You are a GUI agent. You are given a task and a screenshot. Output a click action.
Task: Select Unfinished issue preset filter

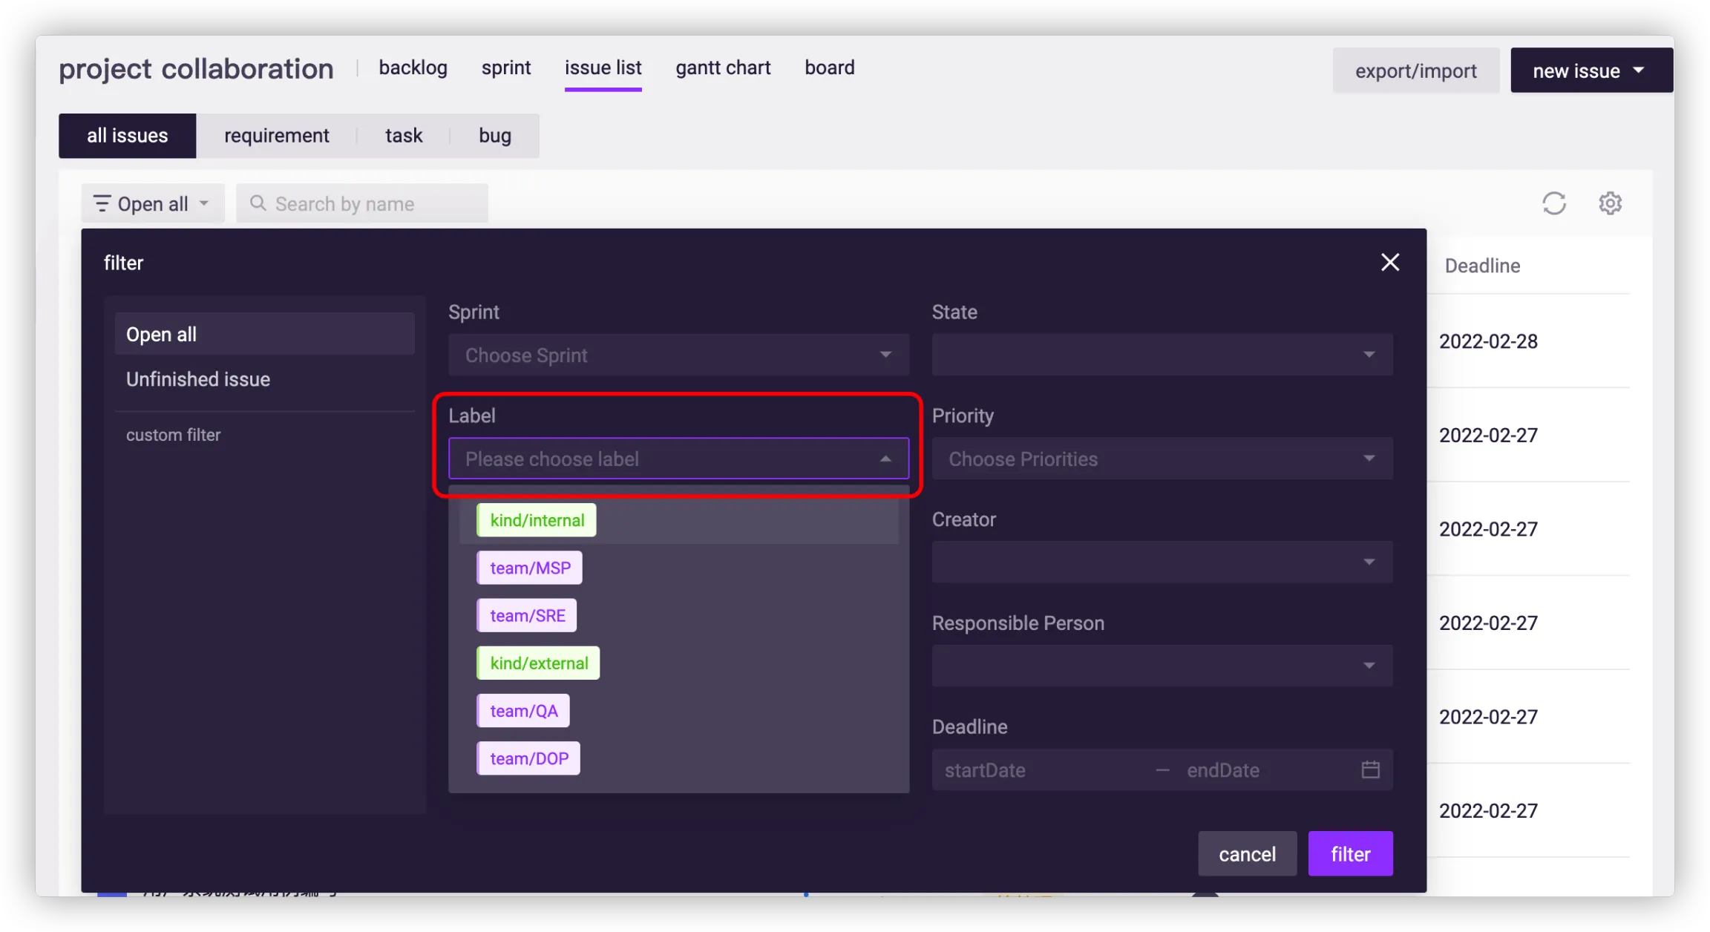198,379
